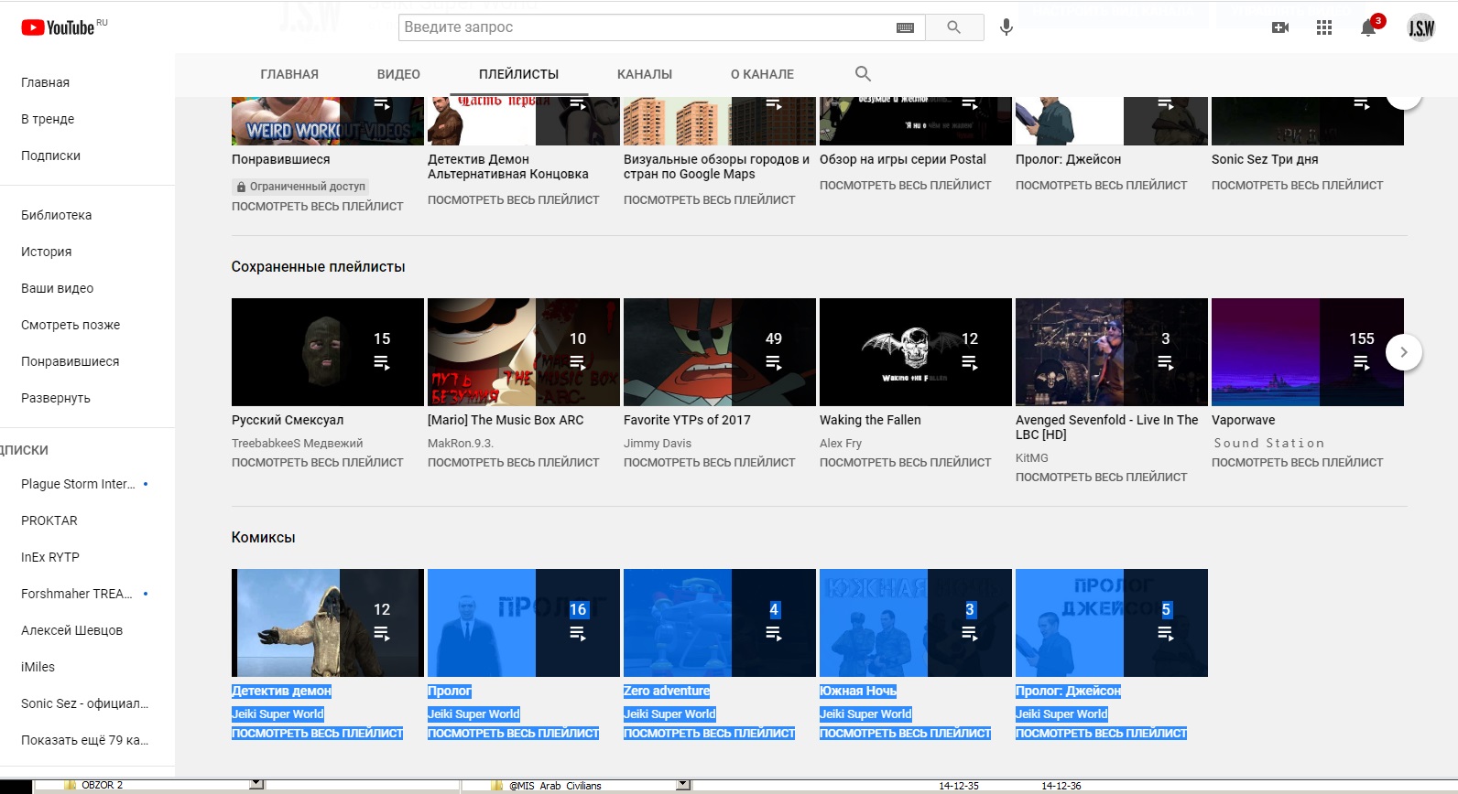Open Forshmaher TREA... subscription

(x=77, y=594)
